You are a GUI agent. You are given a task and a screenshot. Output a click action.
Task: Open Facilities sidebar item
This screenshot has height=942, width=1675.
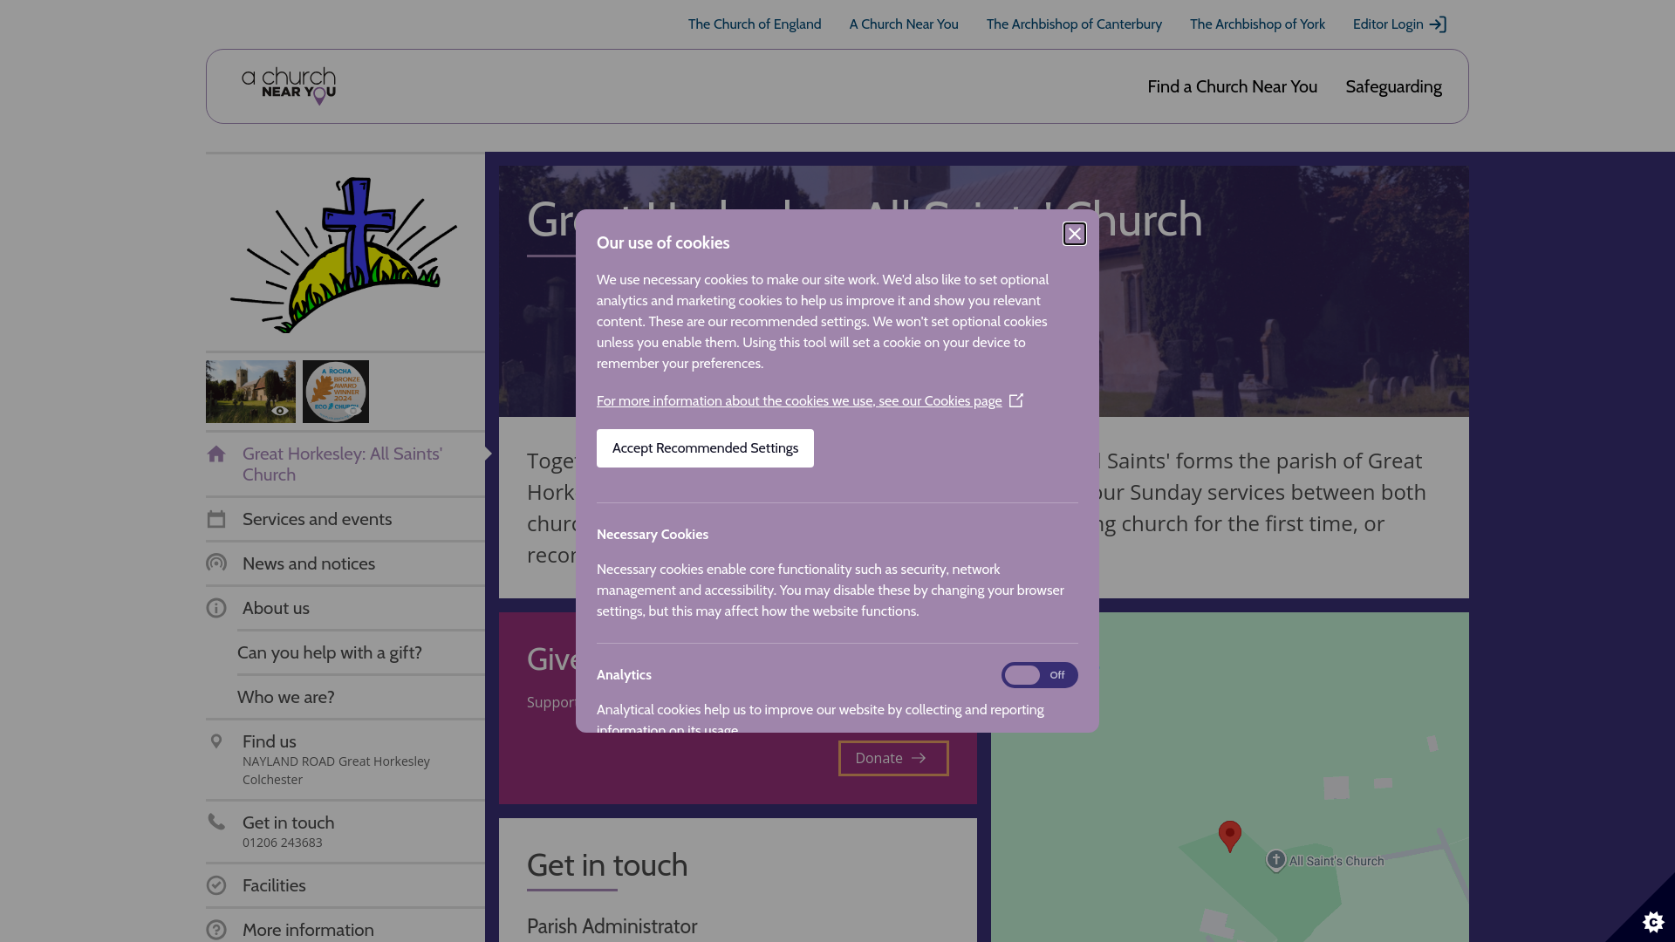(x=274, y=886)
